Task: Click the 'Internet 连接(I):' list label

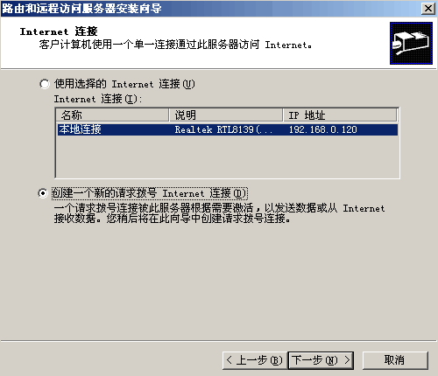Action: (x=98, y=99)
